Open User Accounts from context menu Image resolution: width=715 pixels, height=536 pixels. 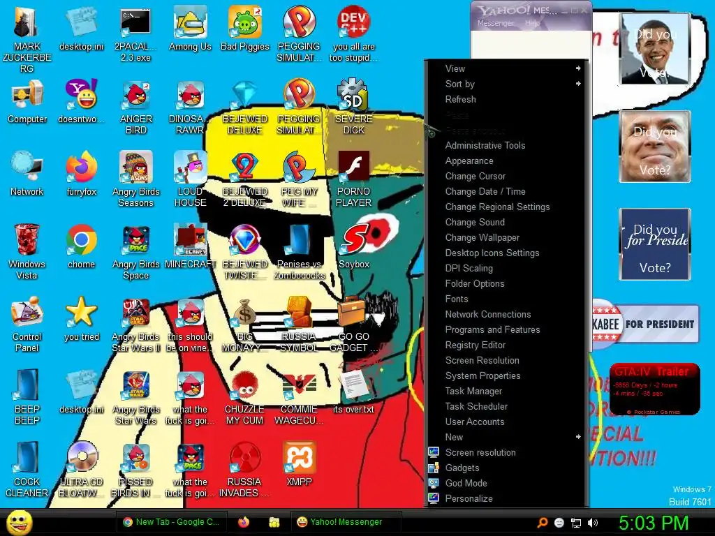[506, 422]
